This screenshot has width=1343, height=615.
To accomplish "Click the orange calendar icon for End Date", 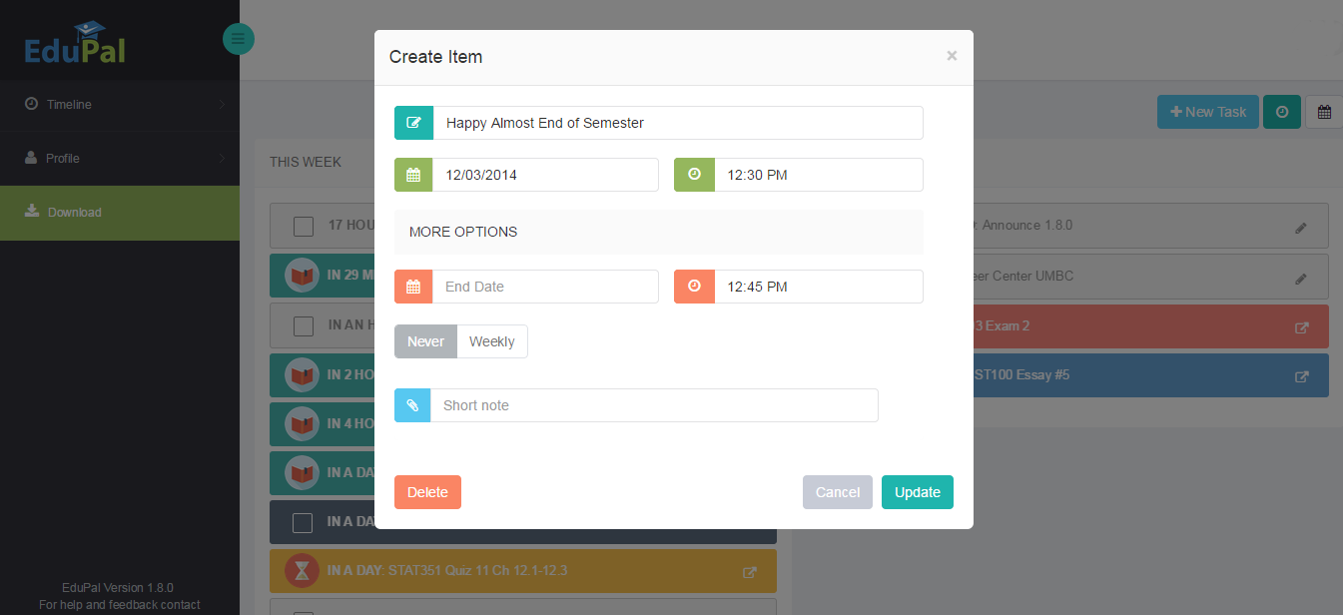I will (413, 287).
